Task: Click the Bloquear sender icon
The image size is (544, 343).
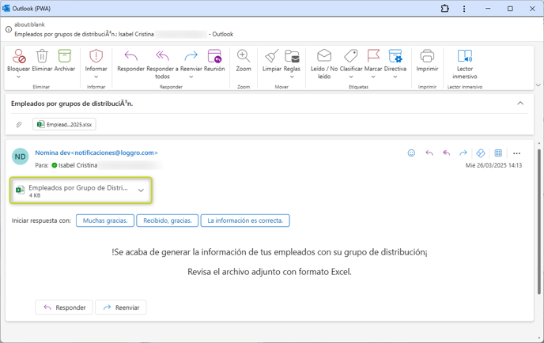Action: pos(19,56)
